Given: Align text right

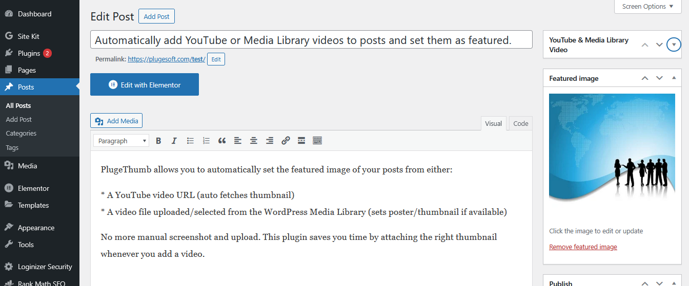Looking at the screenshot, I should pyautogui.click(x=270, y=141).
